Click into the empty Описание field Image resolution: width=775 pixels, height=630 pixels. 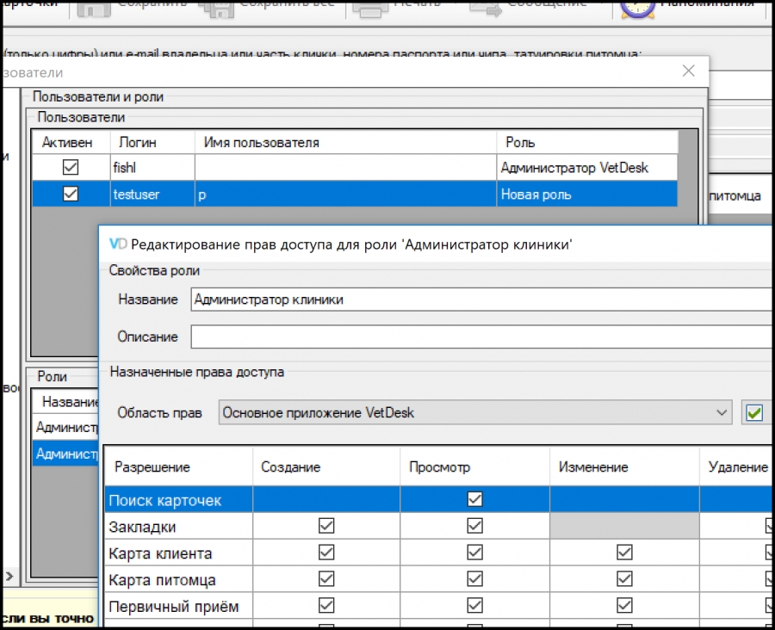click(482, 337)
